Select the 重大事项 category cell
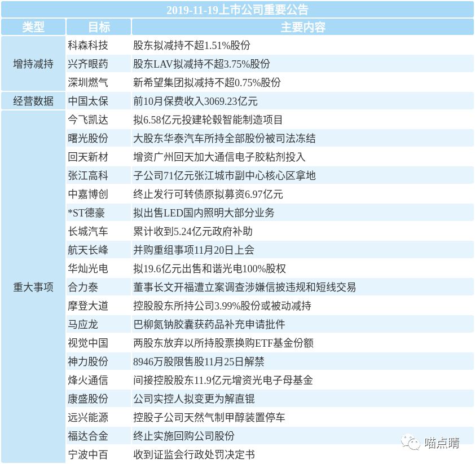This screenshot has width=475, height=464. (x=33, y=286)
